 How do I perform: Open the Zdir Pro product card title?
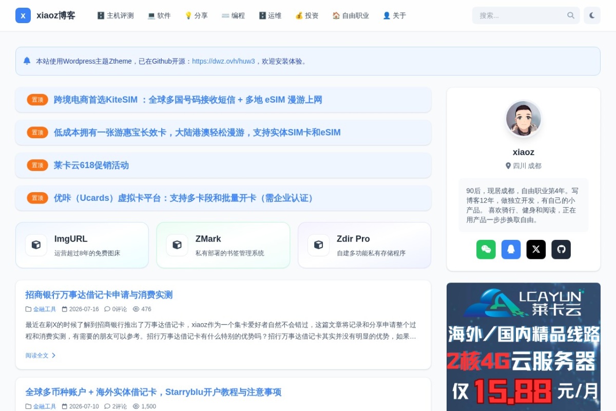tap(353, 239)
